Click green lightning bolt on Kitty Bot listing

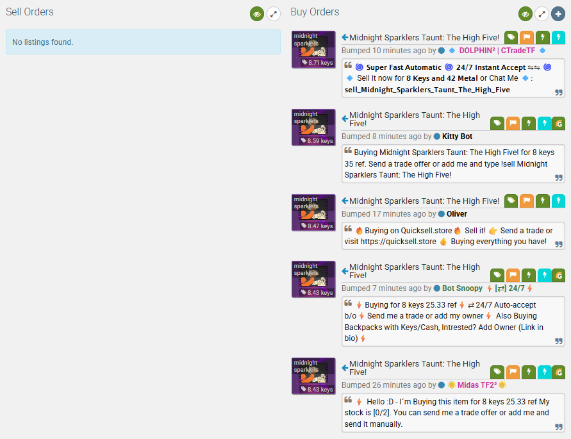click(529, 124)
